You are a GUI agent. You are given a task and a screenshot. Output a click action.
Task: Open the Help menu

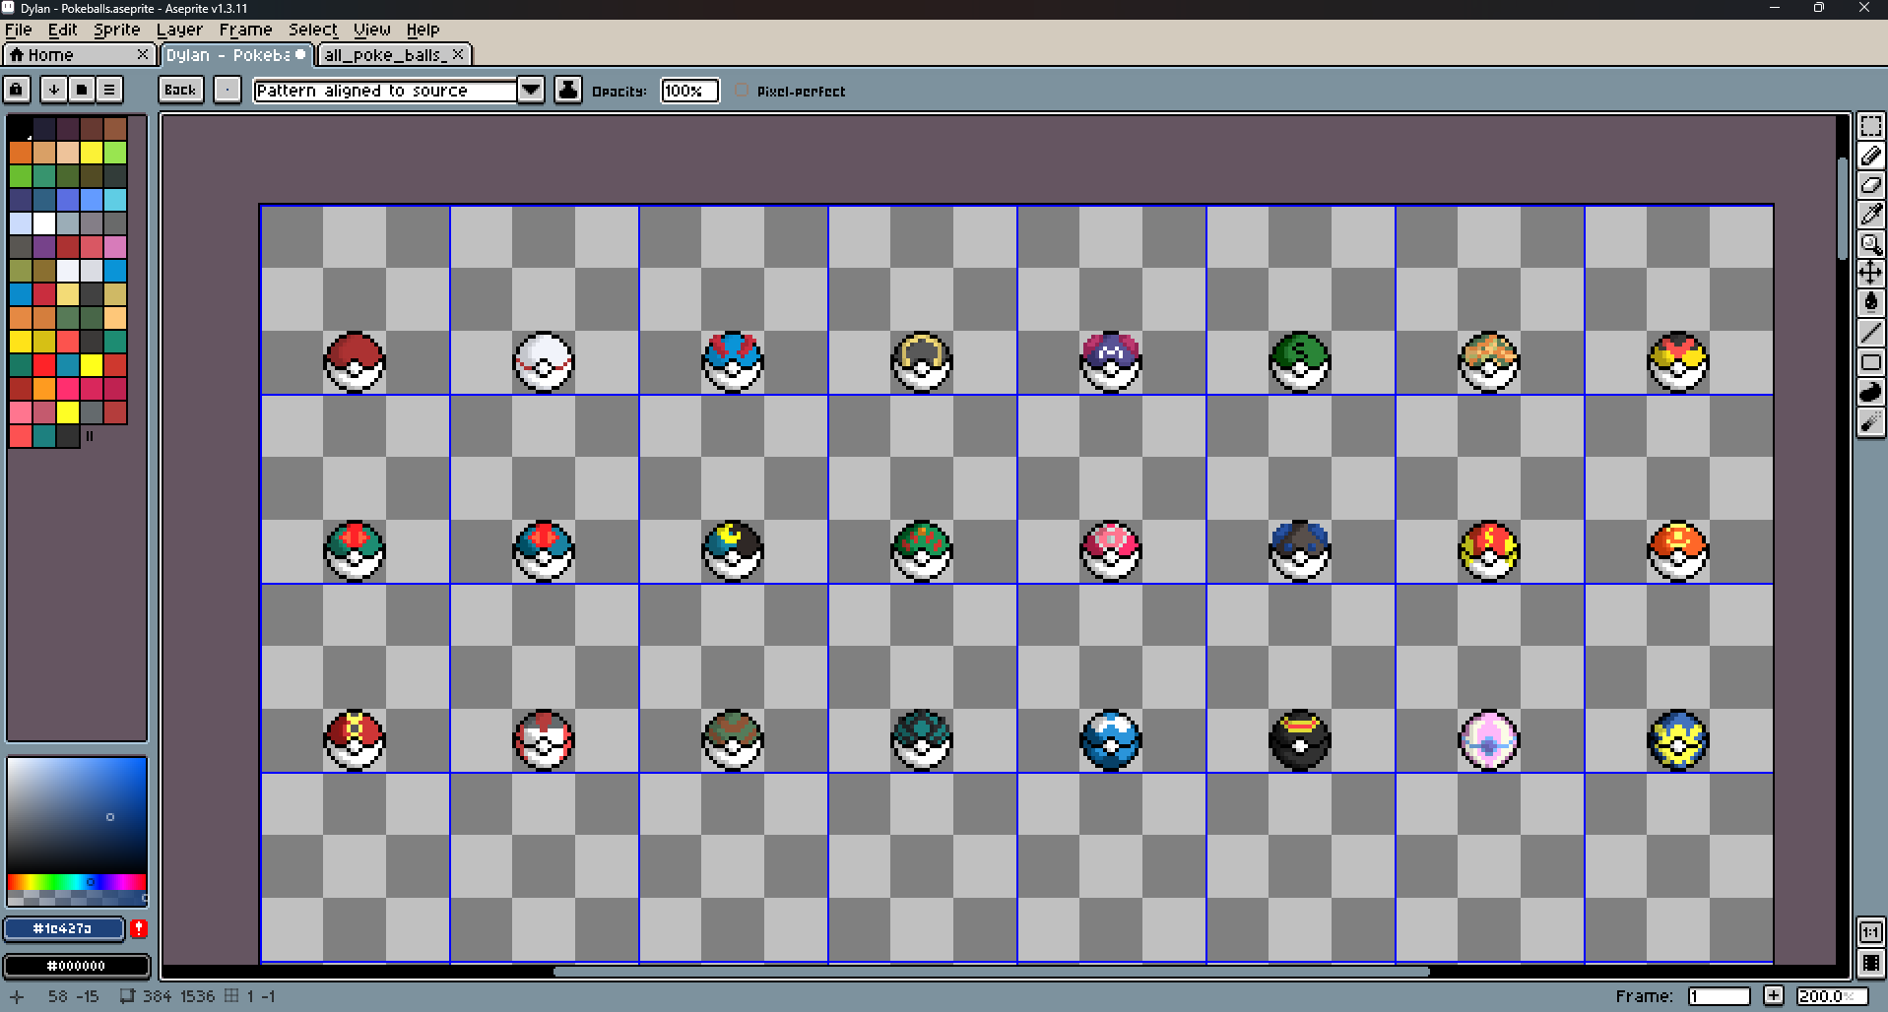(423, 30)
